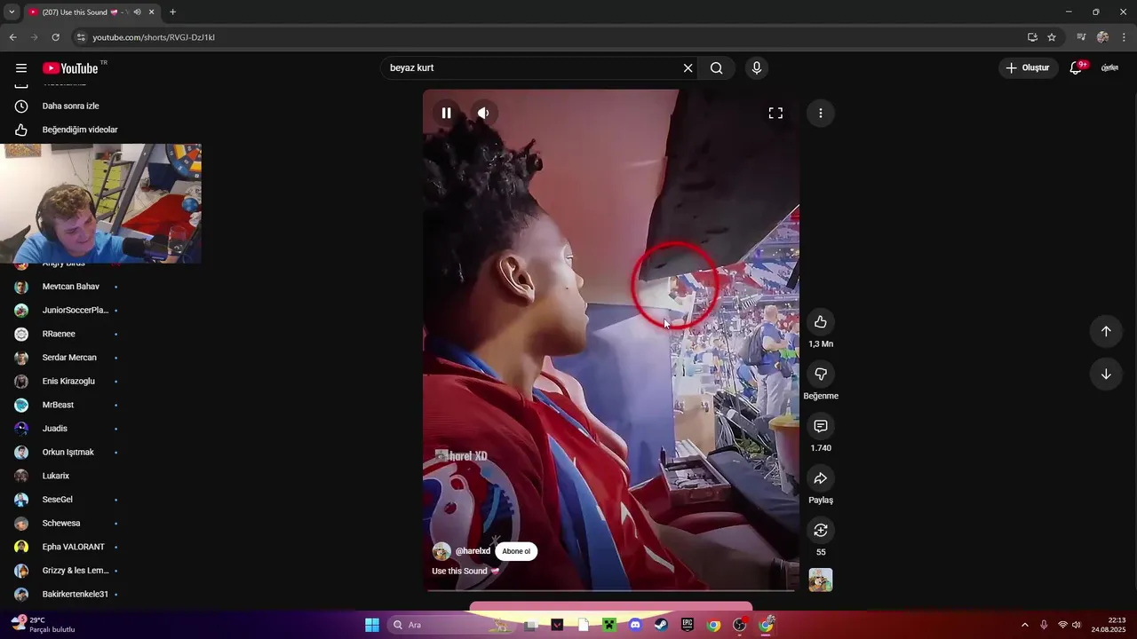
Task: View site information icon in address bar
Action: (x=81, y=37)
